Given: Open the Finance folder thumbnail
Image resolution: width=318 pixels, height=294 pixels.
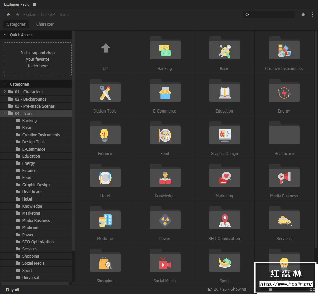Looking at the screenshot, I should 105,133.
